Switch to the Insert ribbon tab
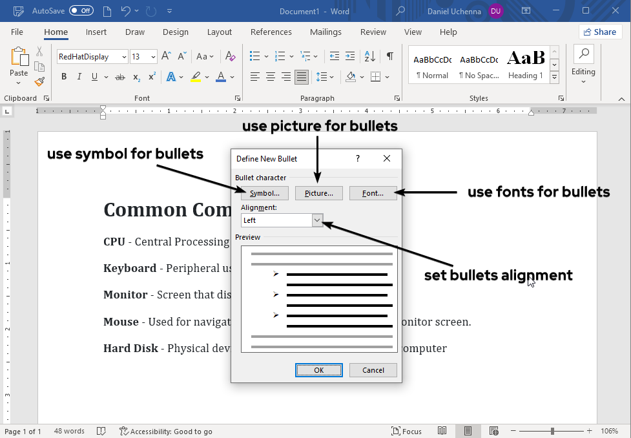 [96, 32]
